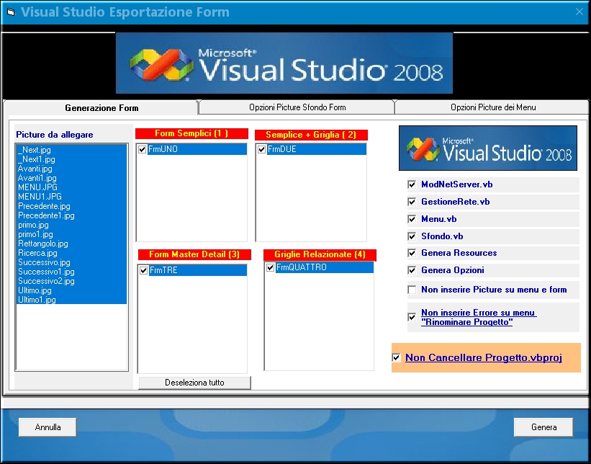591x464 pixels.
Task: Click the Annulla button
Action: [x=48, y=427]
